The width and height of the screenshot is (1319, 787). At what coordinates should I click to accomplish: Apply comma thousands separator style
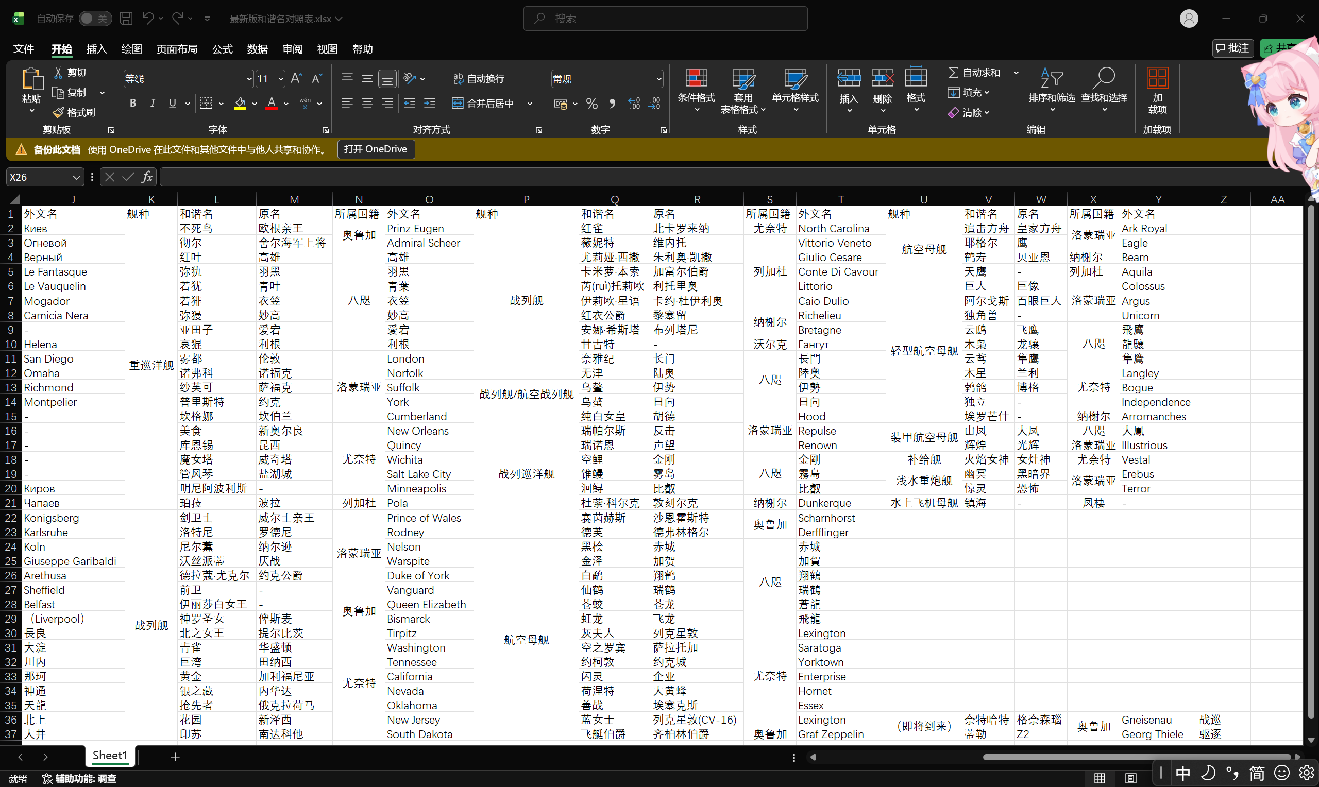pos(613,104)
